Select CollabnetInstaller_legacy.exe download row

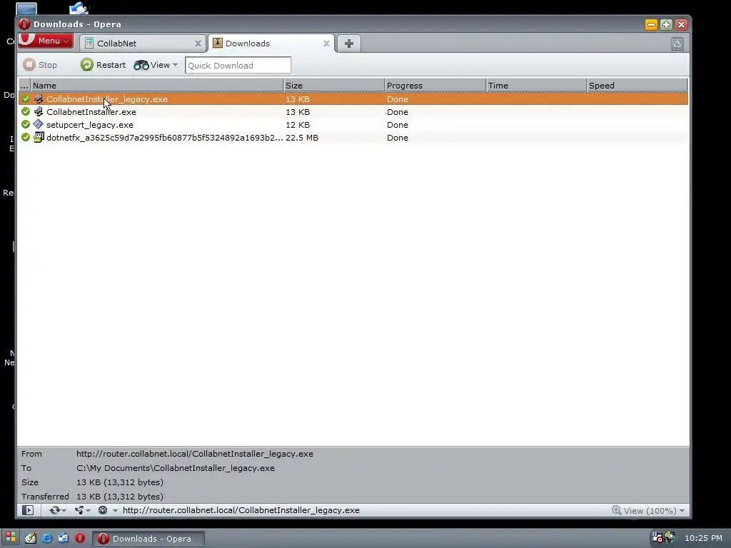tap(353, 98)
